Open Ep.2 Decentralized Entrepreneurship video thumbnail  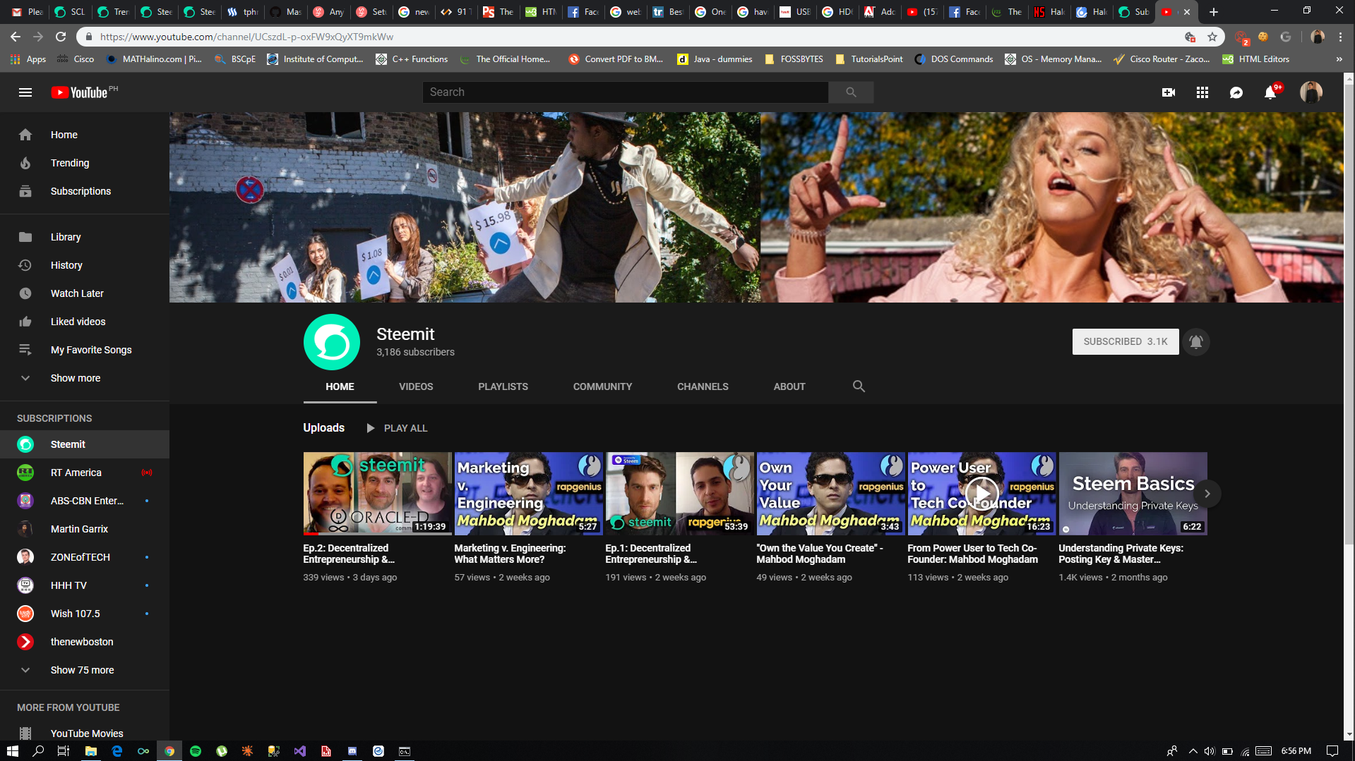[x=377, y=494]
